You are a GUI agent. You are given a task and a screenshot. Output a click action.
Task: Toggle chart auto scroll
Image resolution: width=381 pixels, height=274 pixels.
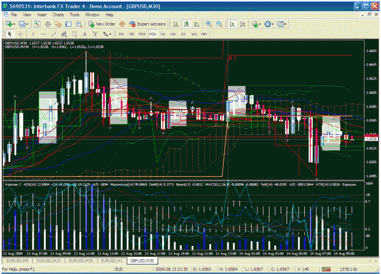232,24
